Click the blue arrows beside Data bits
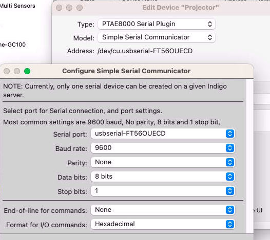Image resolution: width=270 pixels, height=240 pixels. tap(230, 177)
